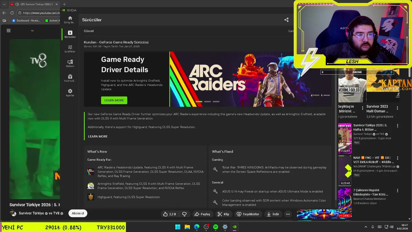Click the 'What's New' heading
The image size is (412, 232).
point(97,151)
